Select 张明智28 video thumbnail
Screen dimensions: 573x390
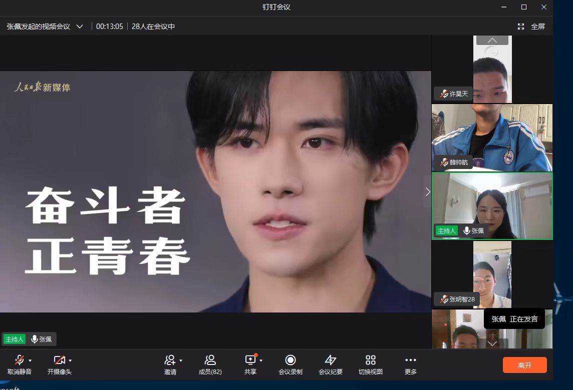click(x=492, y=274)
